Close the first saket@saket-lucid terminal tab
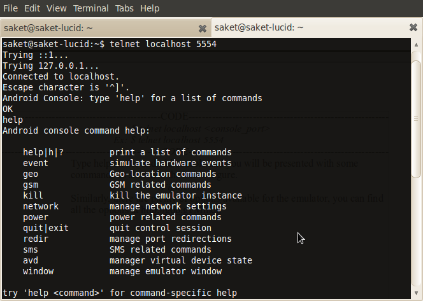The width and height of the screenshot is (423, 301). tap(203, 29)
